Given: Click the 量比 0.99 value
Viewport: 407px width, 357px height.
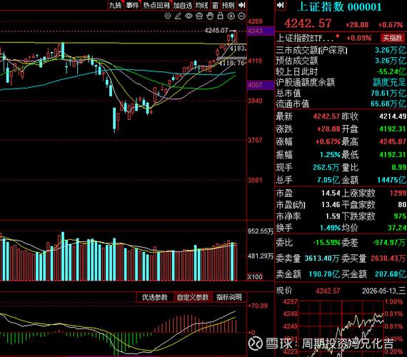Looking at the screenshot, I should (x=399, y=167).
